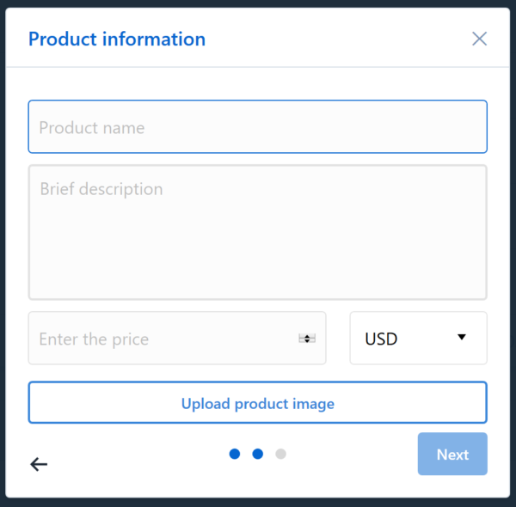Click the Upload product image button
Image resolution: width=516 pixels, height=507 pixels.
click(x=258, y=402)
